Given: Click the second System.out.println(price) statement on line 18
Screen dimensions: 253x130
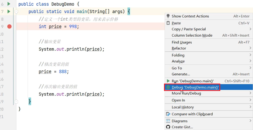Looking at the screenshot, I should [x=72, y=94].
